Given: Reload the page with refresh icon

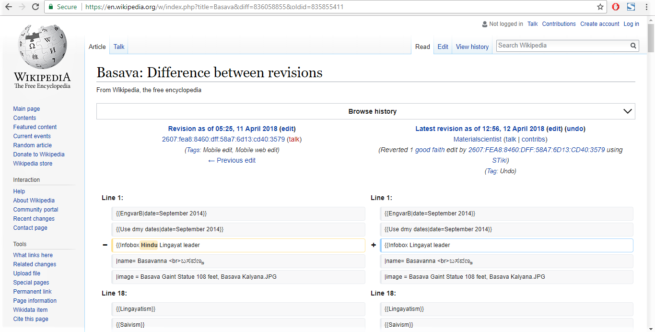Looking at the screenshot, I should 35,7.
